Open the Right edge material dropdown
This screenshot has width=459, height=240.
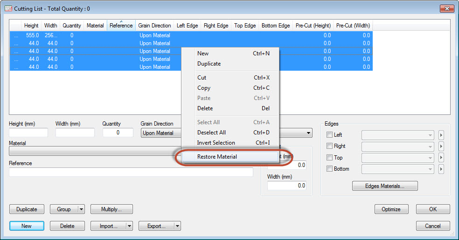(x=398, y=146)
